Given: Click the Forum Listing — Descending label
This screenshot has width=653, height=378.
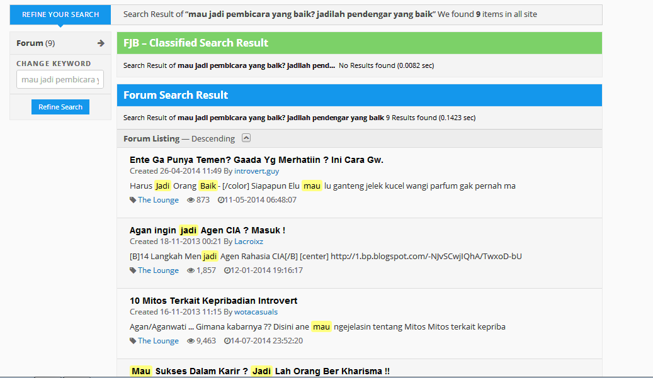Looking at the screenshot, I should pyautogui.click(x=179, y=139).
